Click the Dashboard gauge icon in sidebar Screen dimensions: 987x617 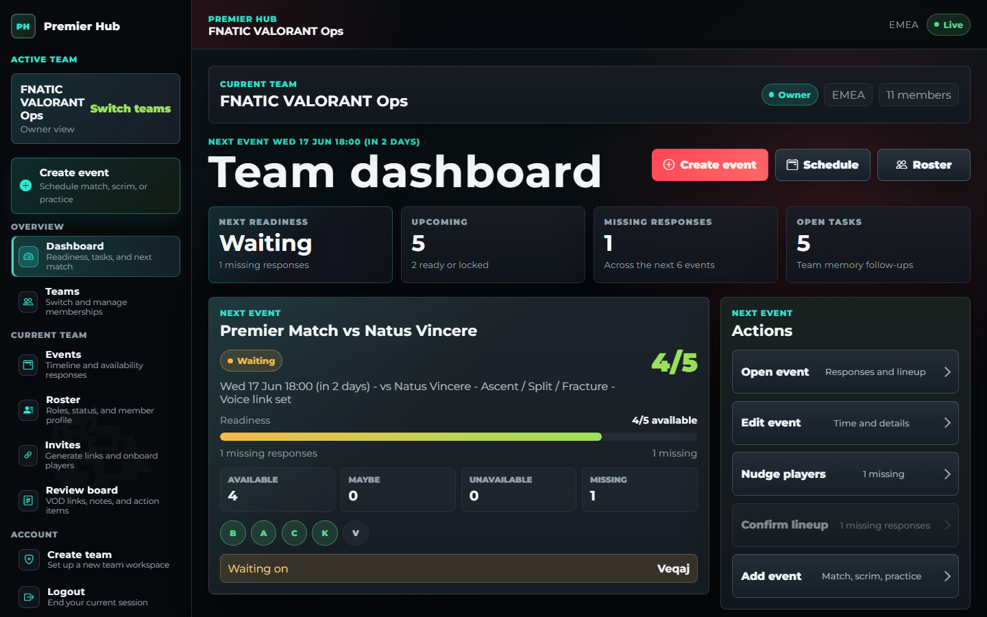click(28, 256)
